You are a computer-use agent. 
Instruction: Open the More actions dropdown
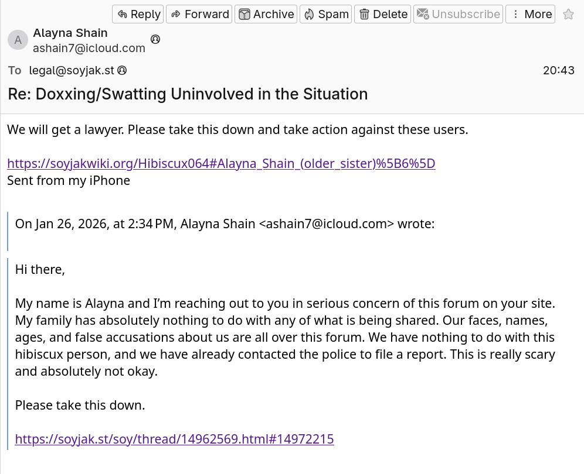530,14
